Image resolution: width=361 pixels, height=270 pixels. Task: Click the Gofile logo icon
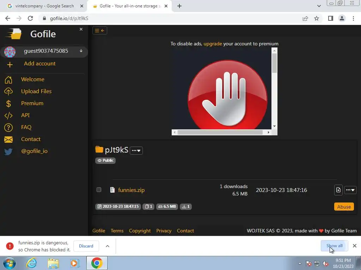pos(14,34)
